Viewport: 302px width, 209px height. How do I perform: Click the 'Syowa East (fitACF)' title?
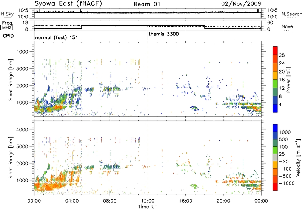(x=68, y=4)
